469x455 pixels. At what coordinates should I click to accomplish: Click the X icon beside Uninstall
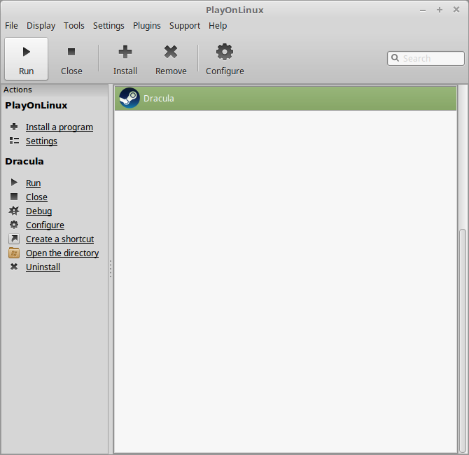pos(14,267)
